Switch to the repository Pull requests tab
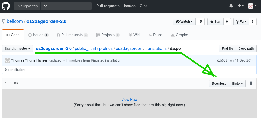The height and width of the screenshot is (122, 261). (72, 35)
